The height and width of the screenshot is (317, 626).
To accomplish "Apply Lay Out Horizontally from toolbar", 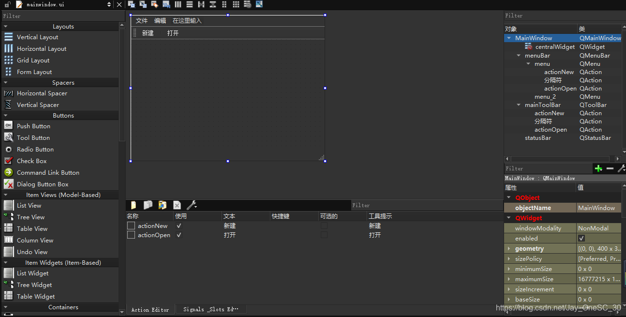I will click(x=178, y=4).
